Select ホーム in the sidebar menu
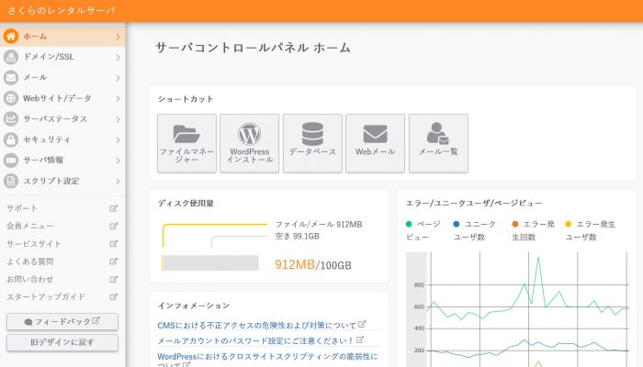 coord(62,36)
